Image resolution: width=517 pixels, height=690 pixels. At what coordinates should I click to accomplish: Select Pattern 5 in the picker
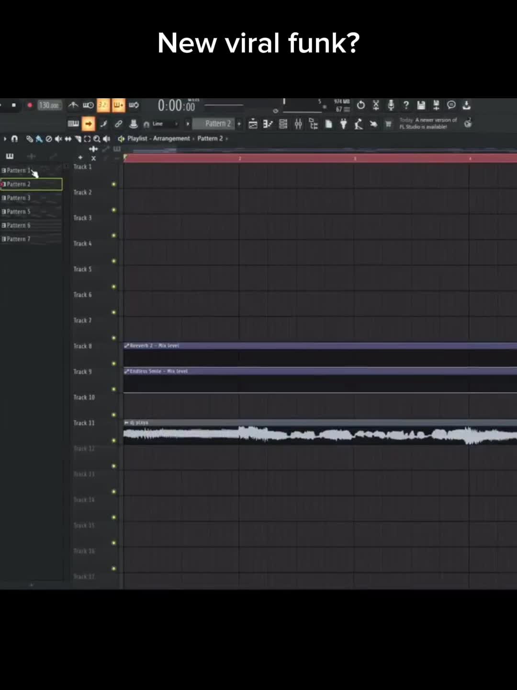[x=31, y=212]
